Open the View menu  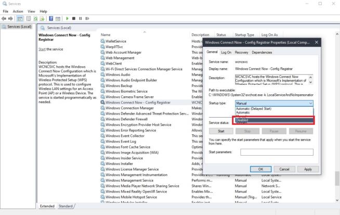pyautogui.click(x=31, y=11)
